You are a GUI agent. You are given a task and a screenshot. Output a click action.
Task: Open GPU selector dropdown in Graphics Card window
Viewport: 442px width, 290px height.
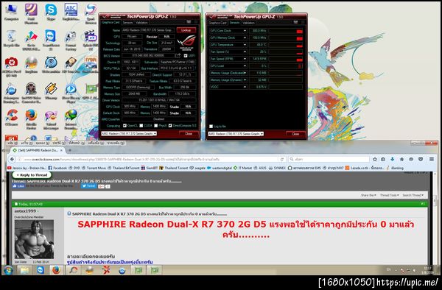pos(129,133)
